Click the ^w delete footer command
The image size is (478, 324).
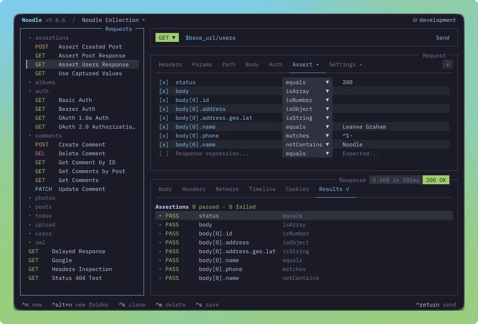point(170,305)
